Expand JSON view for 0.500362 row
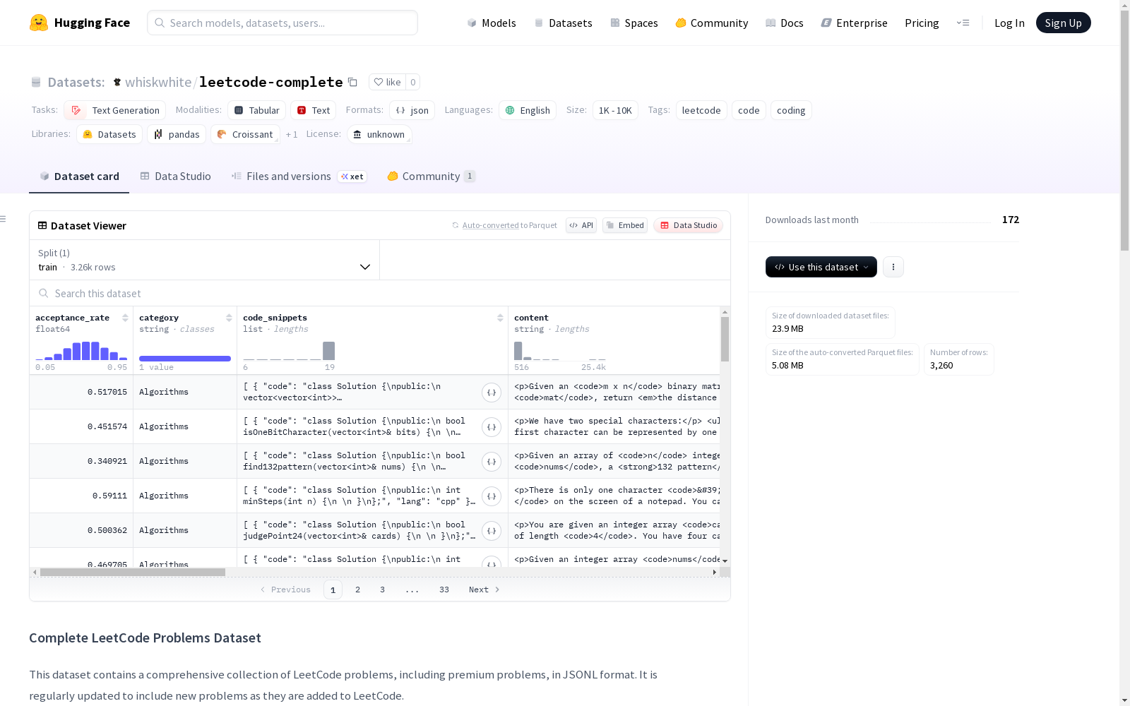This screenshot has height=706, width=1130. 492,531
